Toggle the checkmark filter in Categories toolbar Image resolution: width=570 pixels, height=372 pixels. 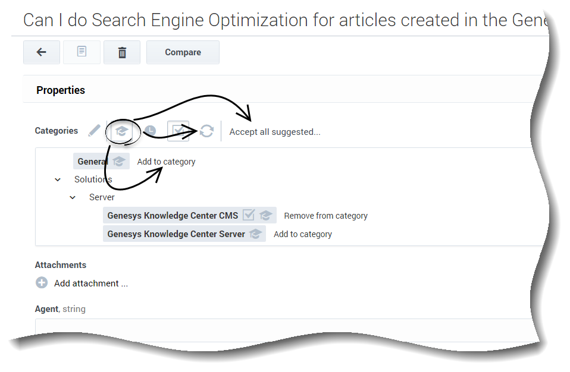pyautogui.click(x=178, y=131)
